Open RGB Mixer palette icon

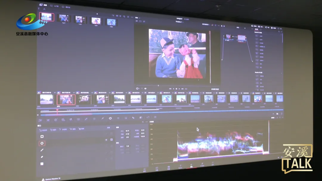pyautogui.click(x=71, y=119)
